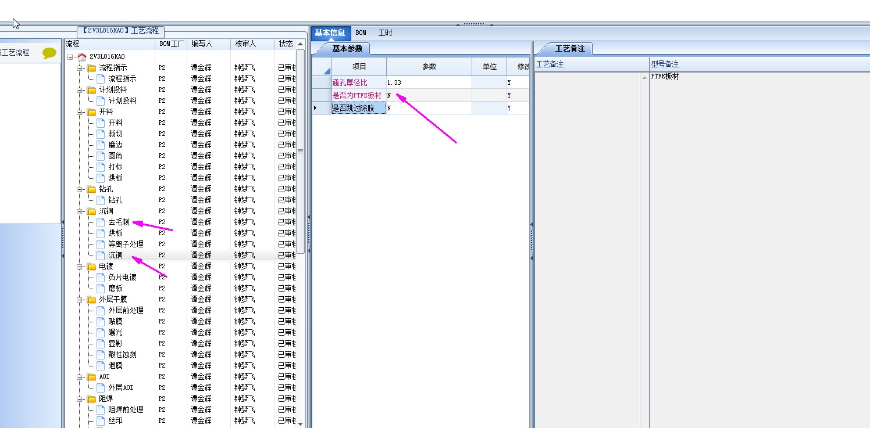
Task: Click the document icon beside 磨板
Action: [101, 288]
